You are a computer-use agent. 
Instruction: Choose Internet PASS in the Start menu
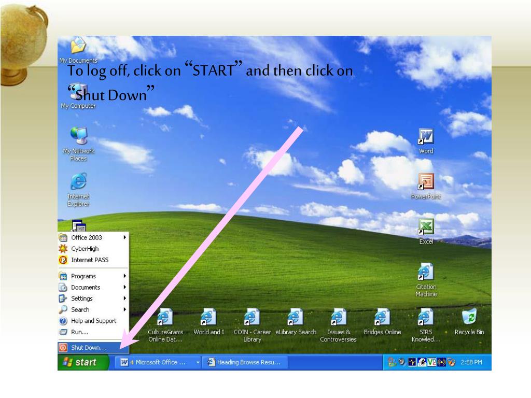click(93, 260)
